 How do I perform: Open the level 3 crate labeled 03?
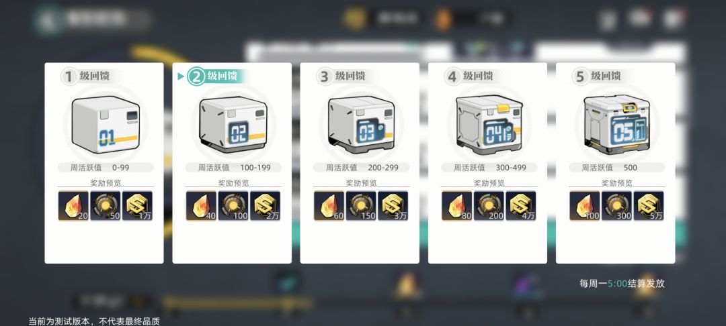tap(361, 125)
